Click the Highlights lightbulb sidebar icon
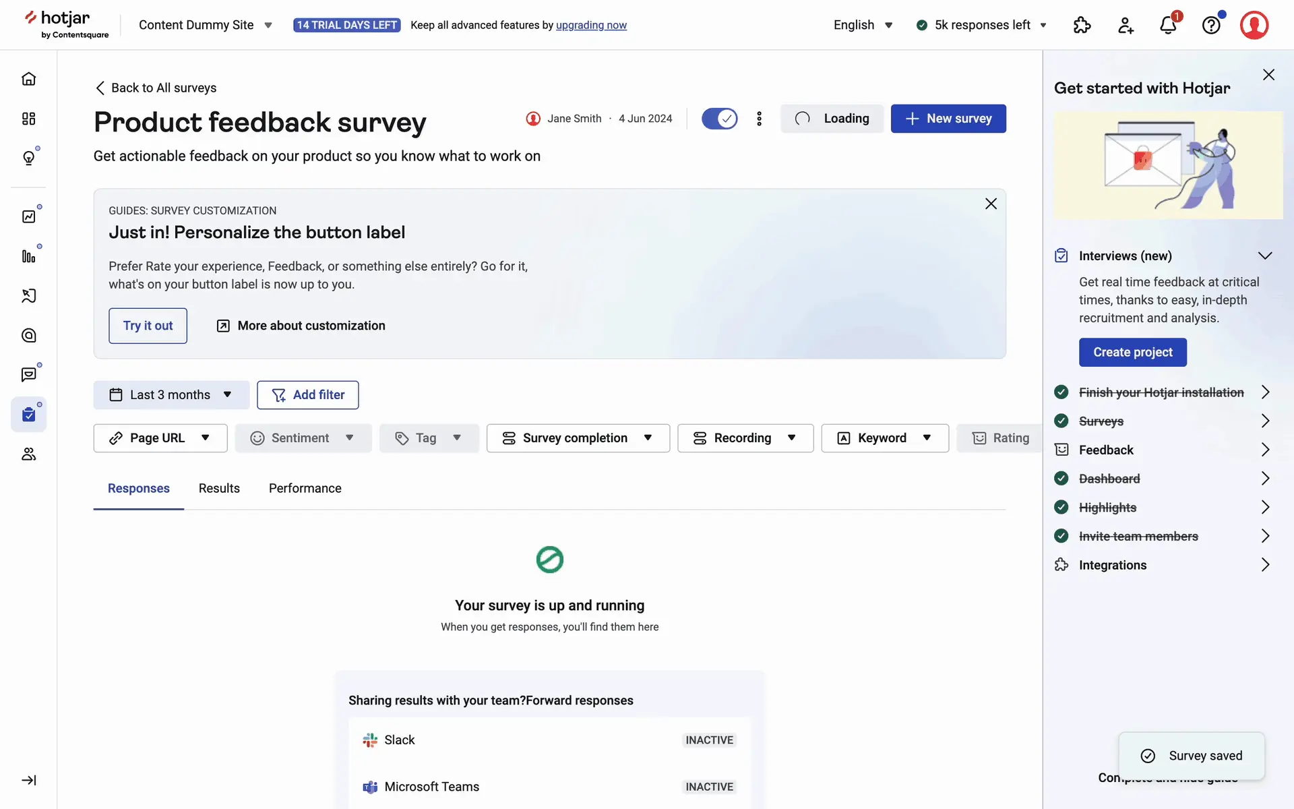Viewport: 1294px width, 809px height. click(28, 158)
